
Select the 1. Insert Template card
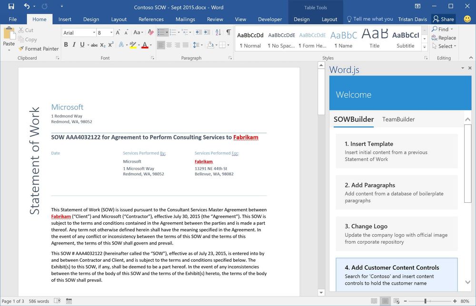397,151
